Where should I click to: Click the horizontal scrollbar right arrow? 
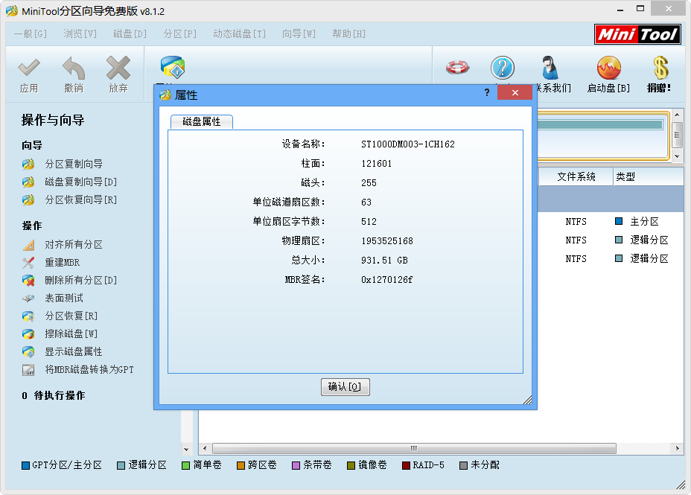[x=678, y=448]
